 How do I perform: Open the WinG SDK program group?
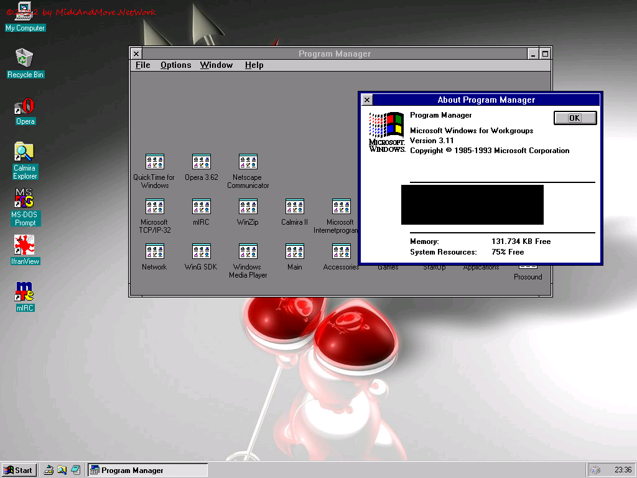[x=201, y=251]
